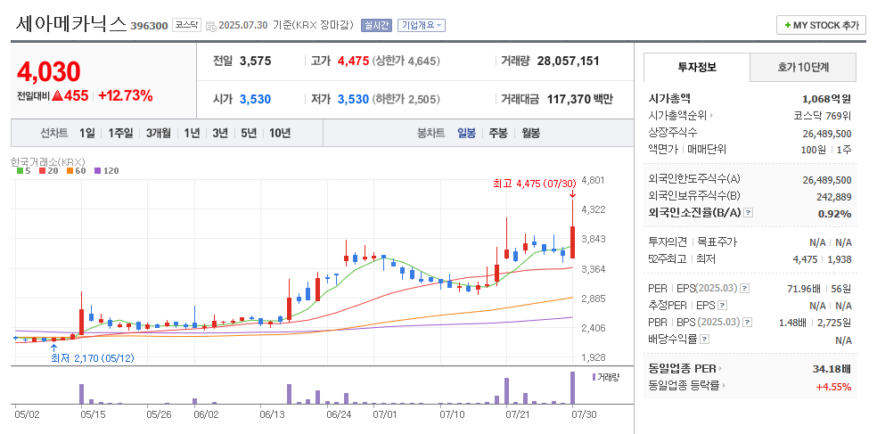Screen dimensions: 877x434
Task: Select the 5년 line chart
Action: pos(249,133)
